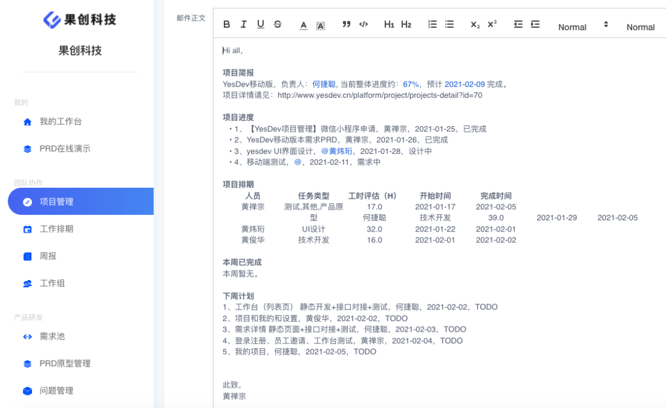Open the second Normal dropdown at right
The width and height of the screenshot is (666, 408).
point(641,26)
